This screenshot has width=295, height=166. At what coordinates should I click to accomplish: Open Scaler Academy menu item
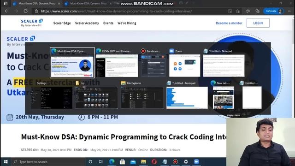(x=87, y=23)
